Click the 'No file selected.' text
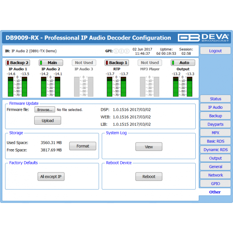233x233 pixels. point(70,110)
